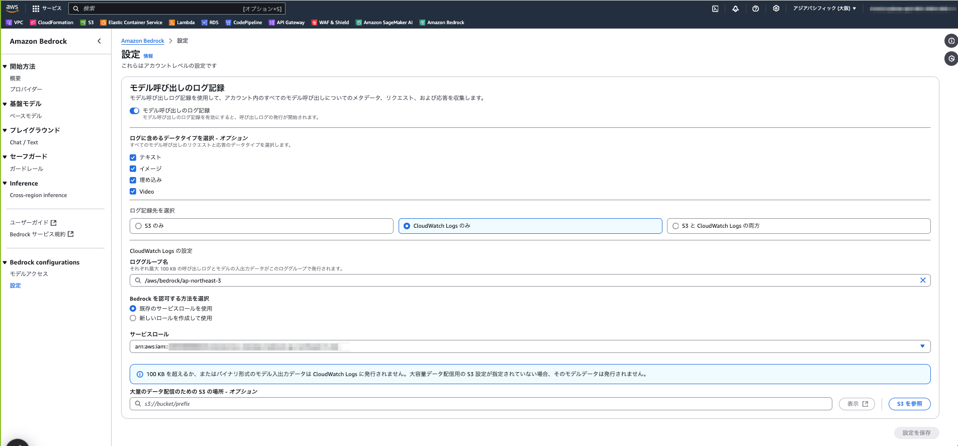Image resolution: width=958 pixels, height=446 pixels.
Task: Open the notifications bell
Action: tap(735, 9)
